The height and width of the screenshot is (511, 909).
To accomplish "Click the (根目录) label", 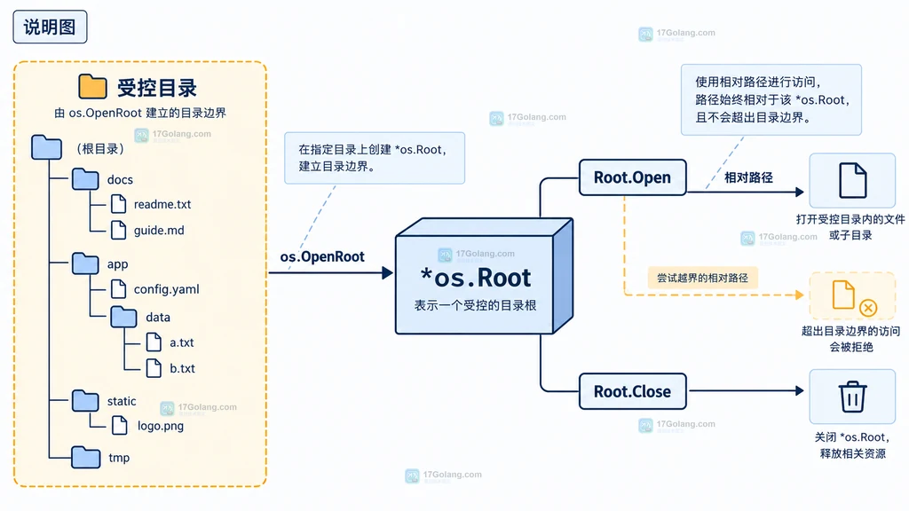I will tap(99, 149).
